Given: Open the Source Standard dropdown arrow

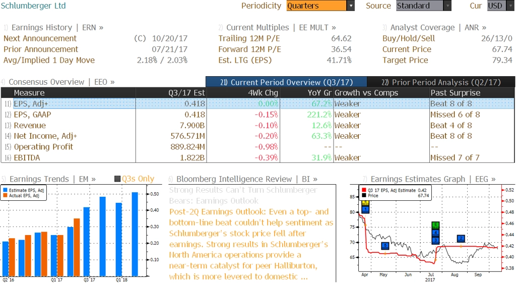Looking at the screenshot, I should (x=447, y=6).
